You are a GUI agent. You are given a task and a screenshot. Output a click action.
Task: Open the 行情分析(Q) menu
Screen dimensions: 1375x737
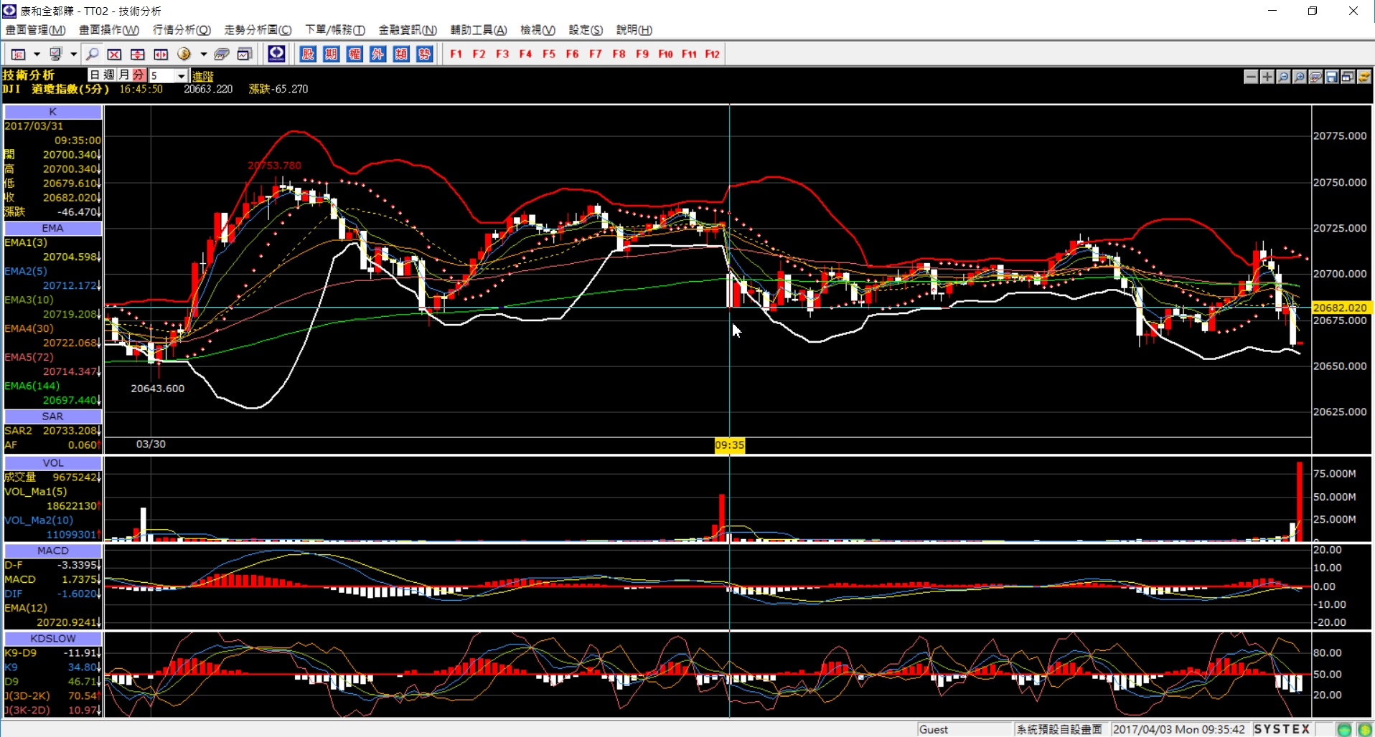pyautogui.click(x=182, y=30)
